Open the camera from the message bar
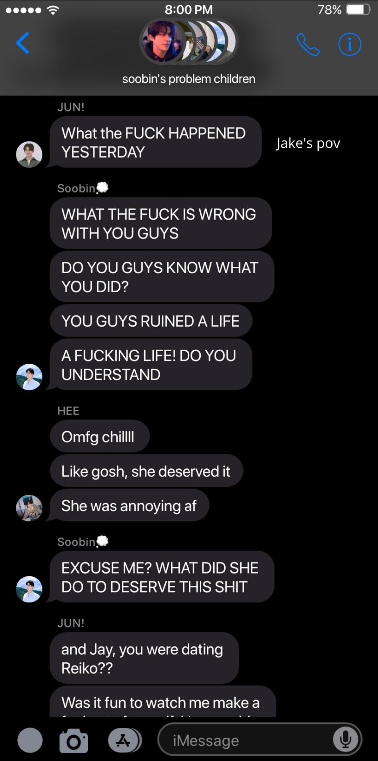The image size is (378, 761). (x=74, y=740)
